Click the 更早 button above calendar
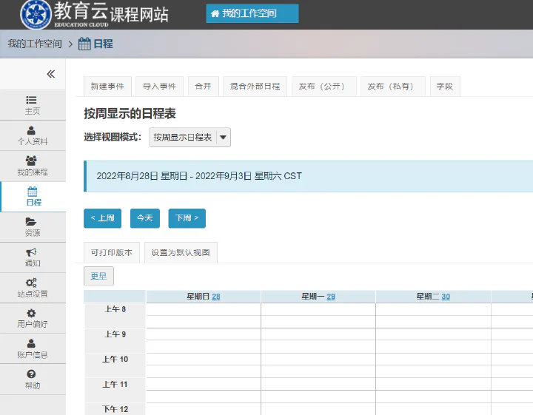The image size is (533, 415). click(99, 276)
